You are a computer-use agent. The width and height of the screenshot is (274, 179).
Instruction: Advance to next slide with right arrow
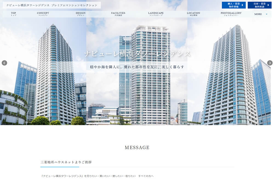270,63
